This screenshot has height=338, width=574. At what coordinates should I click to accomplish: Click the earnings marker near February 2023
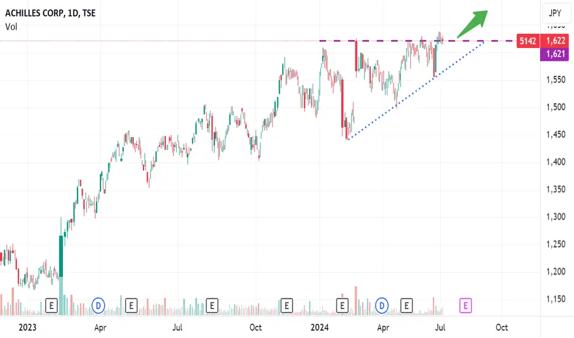tap(51, 305)
